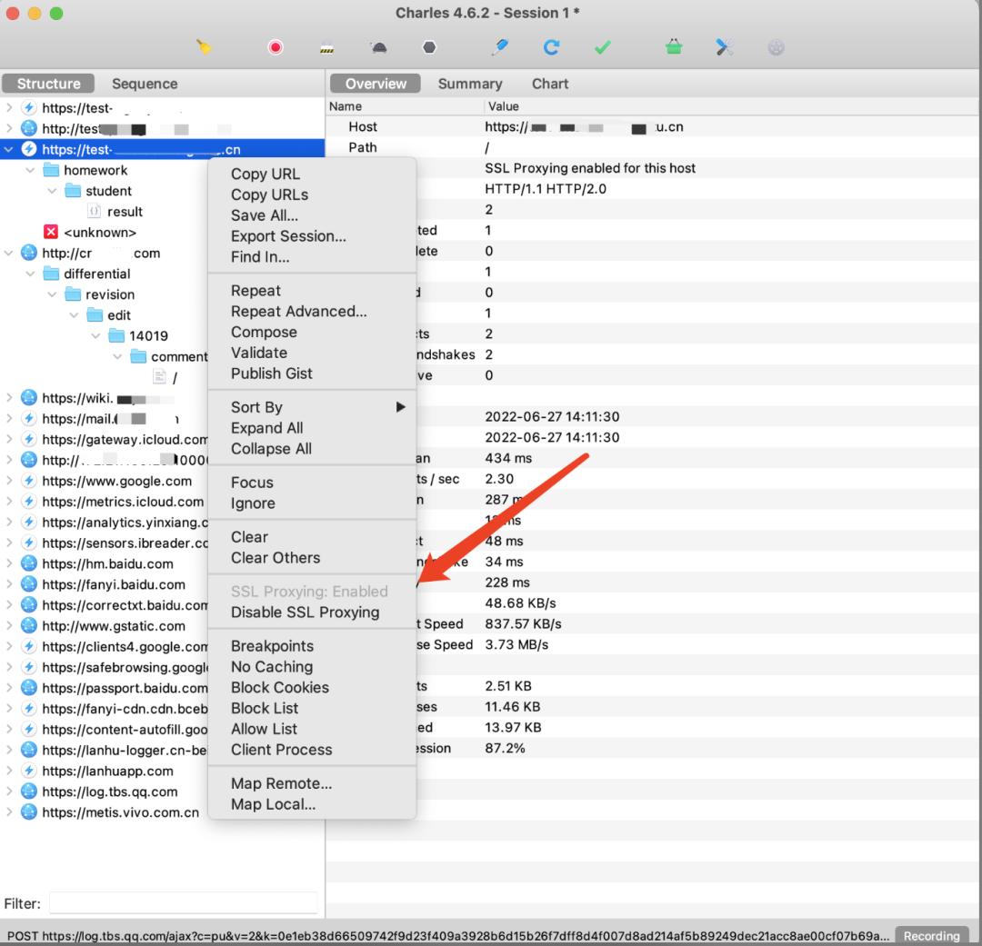Viewport: 982px width, 946px height.
Task: Open the wrench tools icon
Action: 725,47
